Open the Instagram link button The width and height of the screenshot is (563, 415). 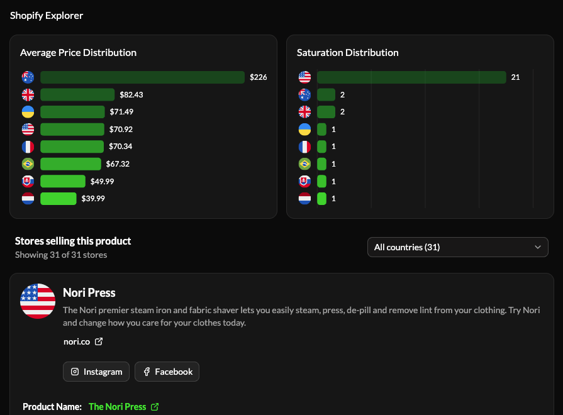(x=96, y=372)
